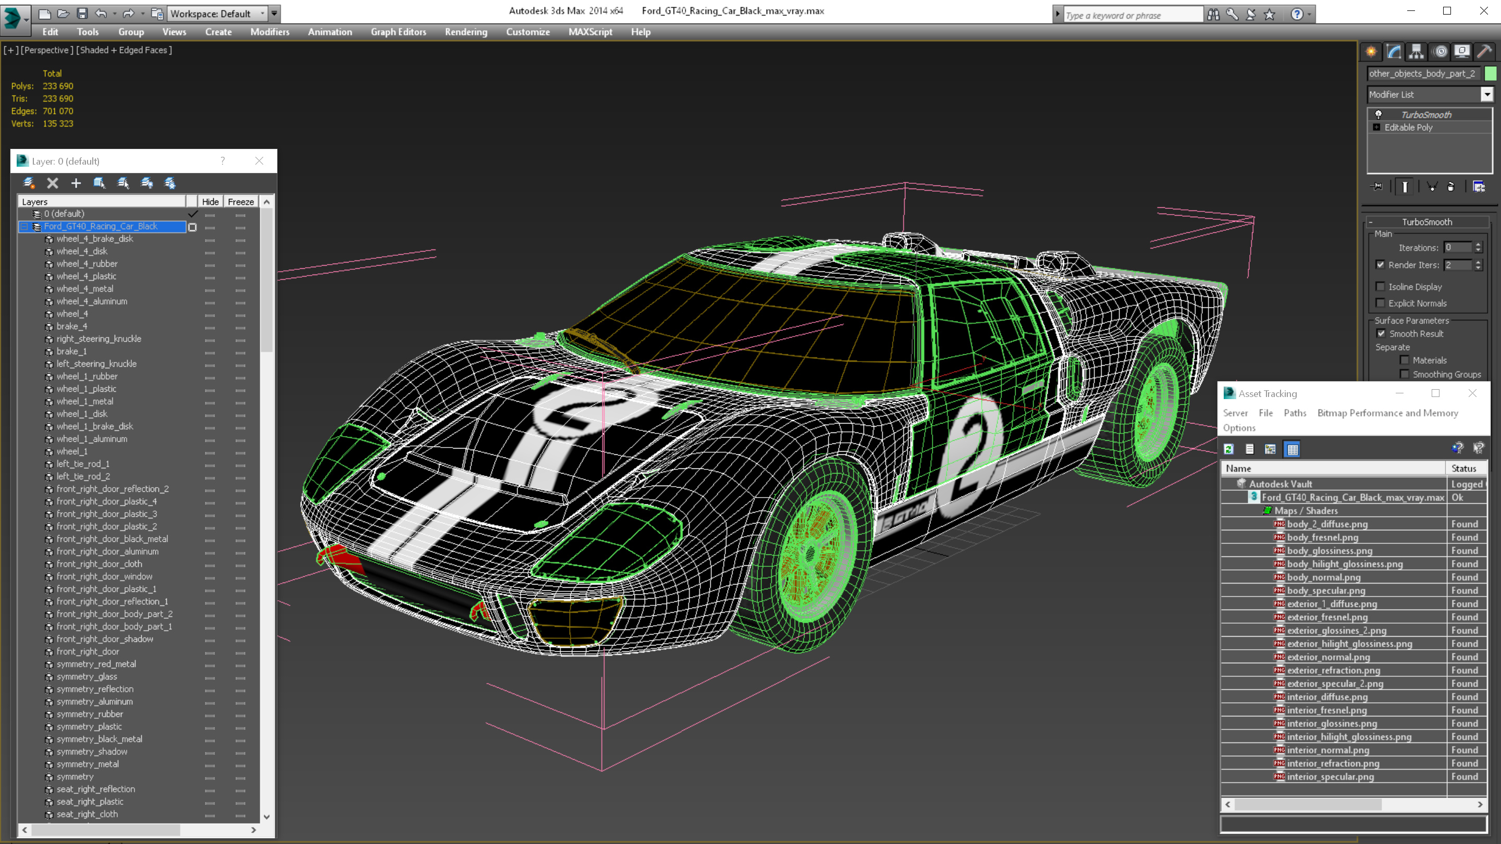Open the Graph Editors menu
The width and height of the screenshot is (1501, 844).
pos(399,32)
